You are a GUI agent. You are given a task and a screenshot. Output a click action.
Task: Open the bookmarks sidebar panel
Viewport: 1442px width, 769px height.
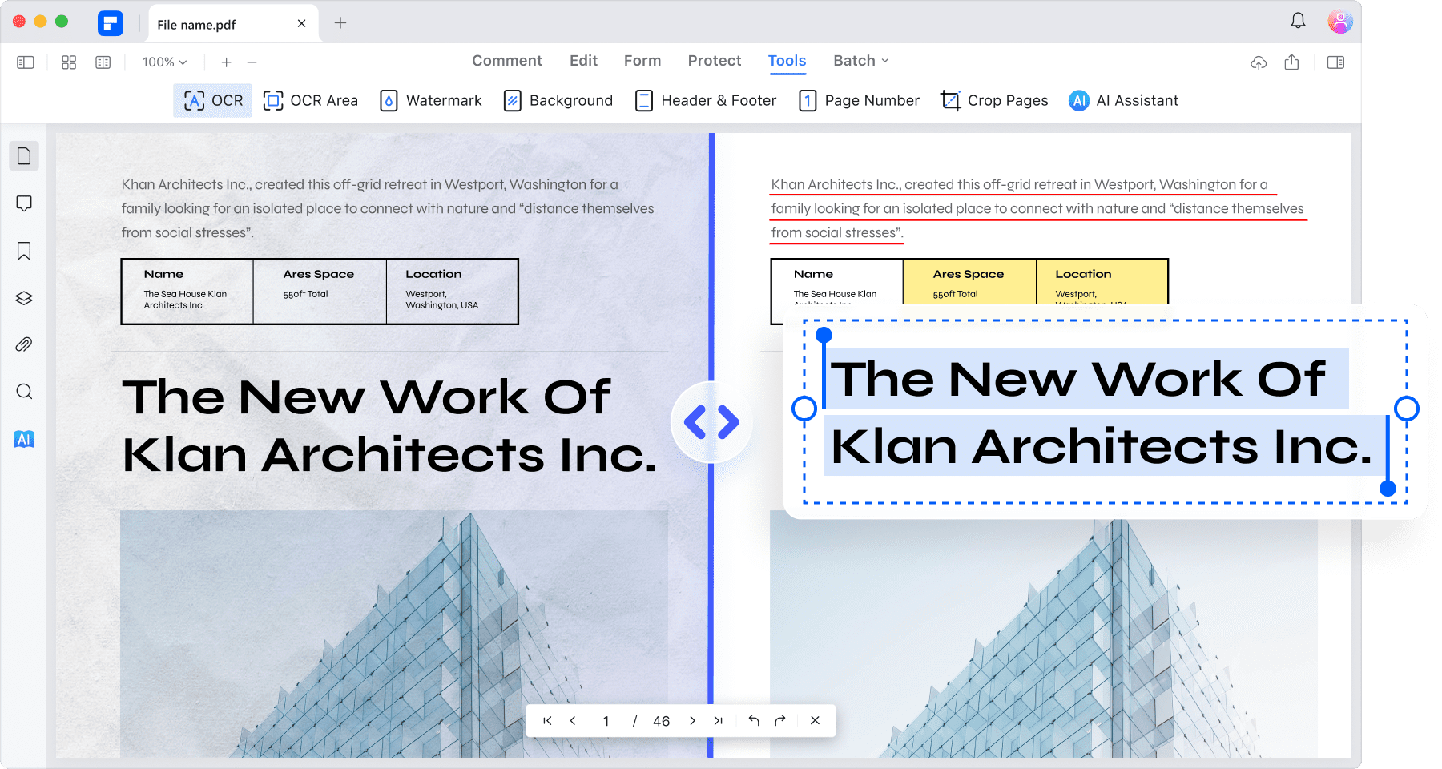[x=24, y=251]
